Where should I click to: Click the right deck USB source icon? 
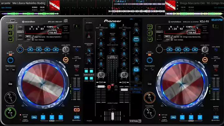pyautogui.click(x=150, y=27)
